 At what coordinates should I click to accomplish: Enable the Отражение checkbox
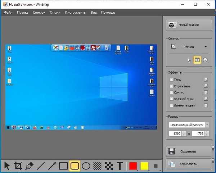(x=171, y=86)
